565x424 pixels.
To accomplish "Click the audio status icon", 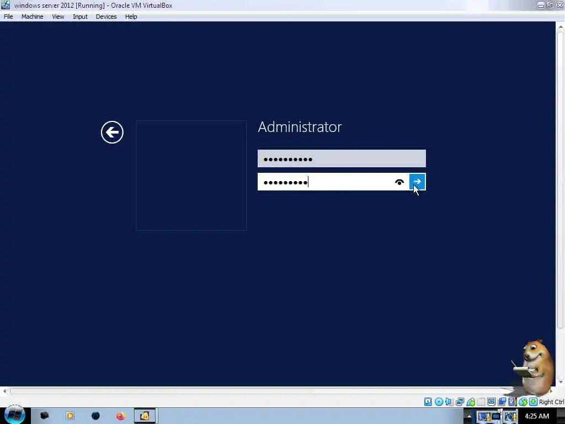I will 449,402.
